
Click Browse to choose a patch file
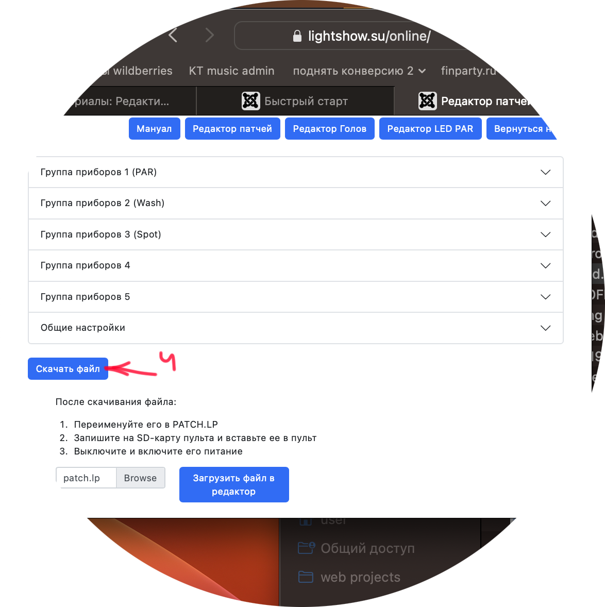pos(141,478)
